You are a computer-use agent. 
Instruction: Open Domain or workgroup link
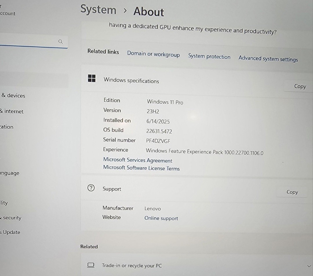click(154, 54)
